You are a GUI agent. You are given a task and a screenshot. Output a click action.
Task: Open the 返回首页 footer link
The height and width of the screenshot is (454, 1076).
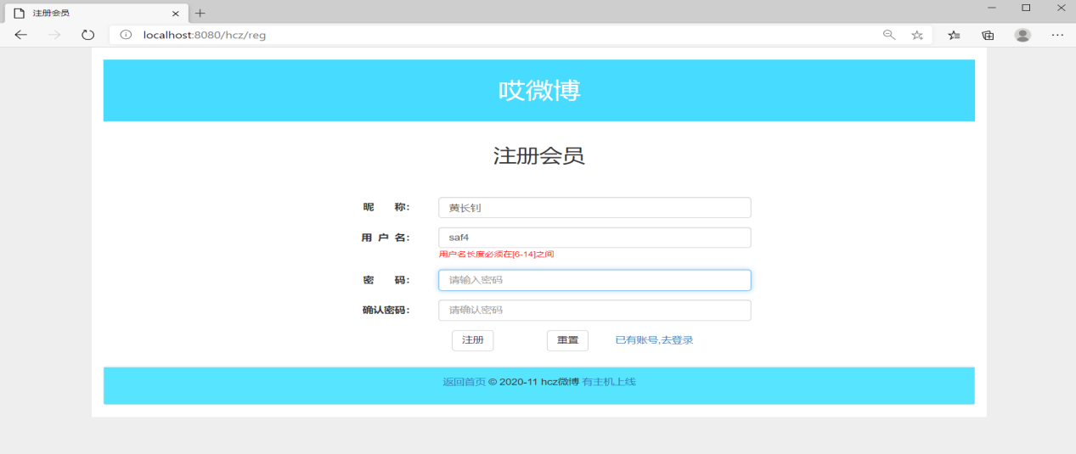(x=464, y=382)
